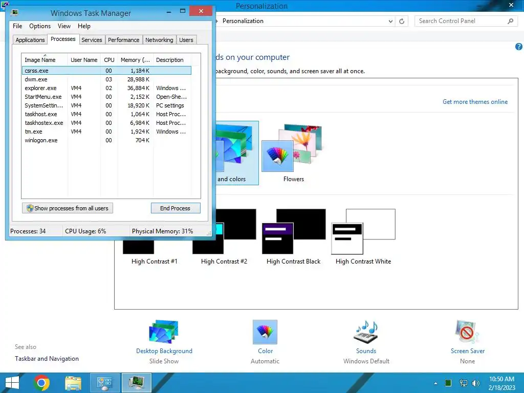The image size is (524, 393).
Task: Show hidden tray icons arrow
Action: click(436, 383)
